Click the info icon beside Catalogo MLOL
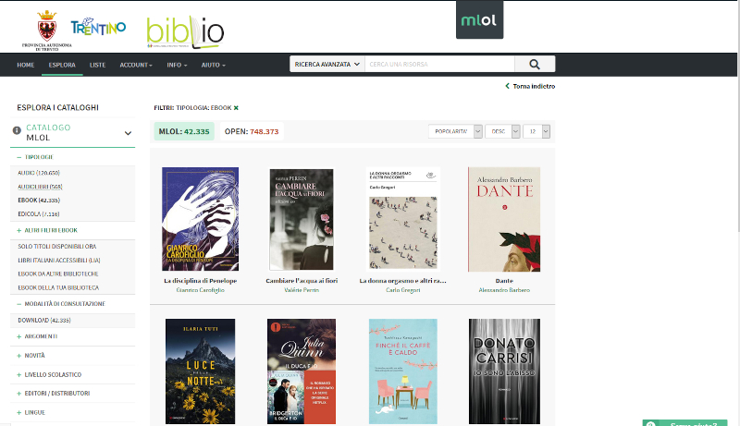 click(17, 130)
